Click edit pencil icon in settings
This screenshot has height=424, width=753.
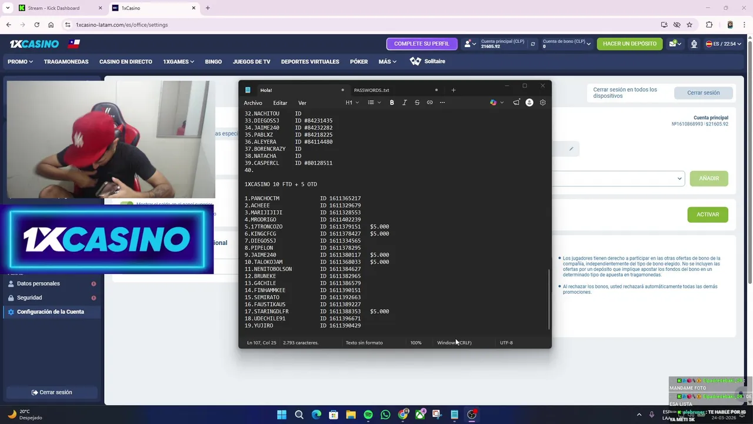tap(571, 149)
